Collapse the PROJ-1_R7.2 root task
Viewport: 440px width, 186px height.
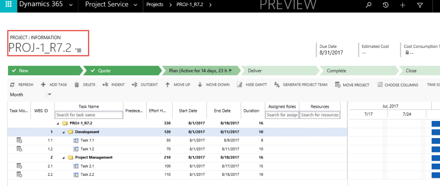(58, 123)
